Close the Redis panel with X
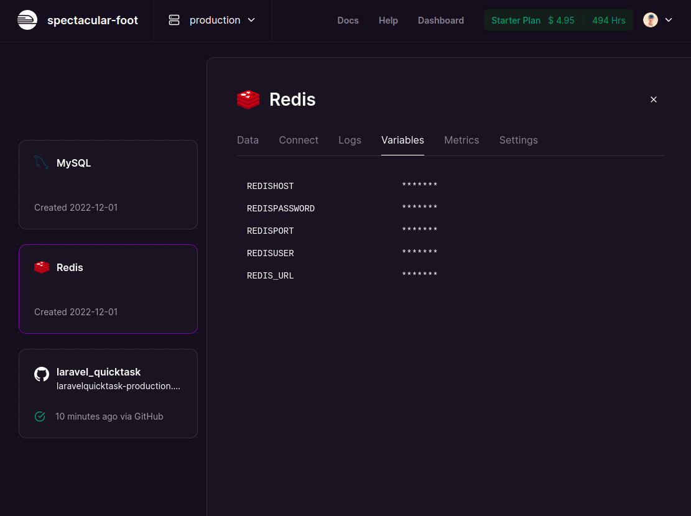 point(654,99)
